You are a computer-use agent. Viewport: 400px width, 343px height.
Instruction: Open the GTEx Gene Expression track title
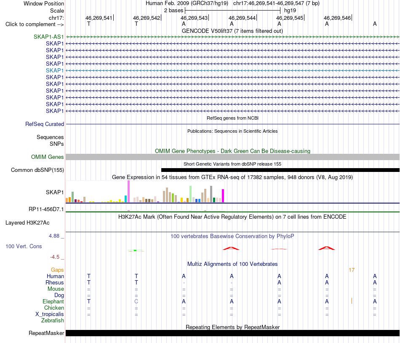232,177
